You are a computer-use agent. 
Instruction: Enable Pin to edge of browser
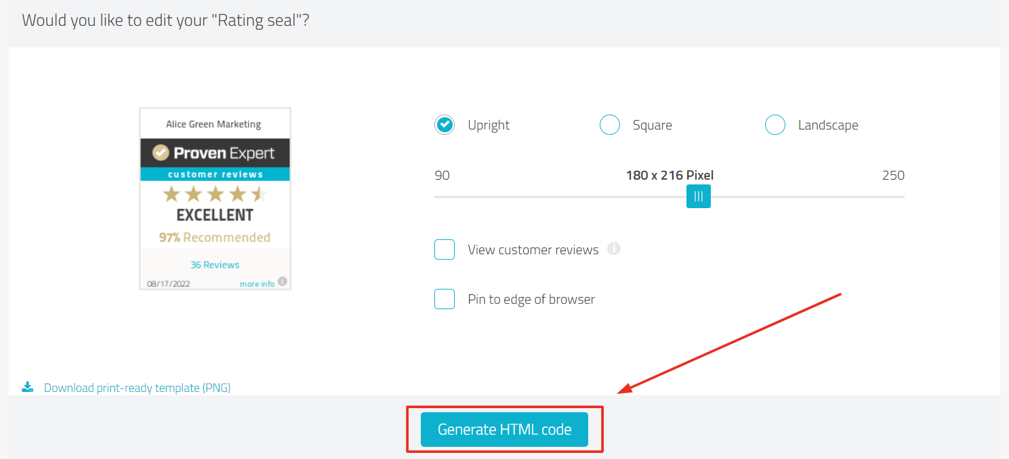[x=445, y=299]
